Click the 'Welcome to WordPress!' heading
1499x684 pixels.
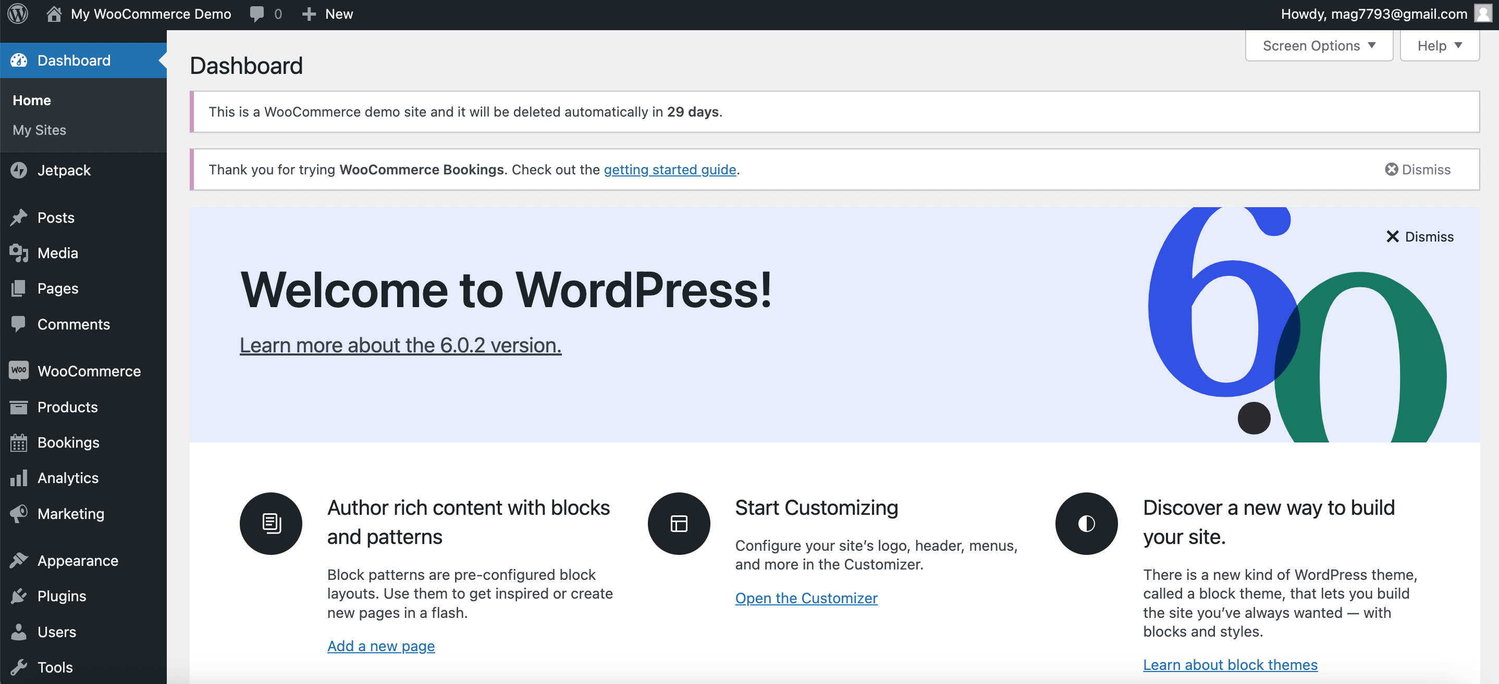coord(506,289)
